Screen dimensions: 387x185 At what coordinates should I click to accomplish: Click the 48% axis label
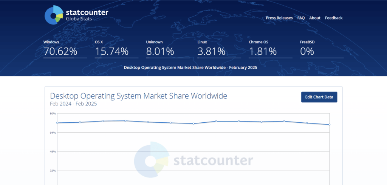53,151
